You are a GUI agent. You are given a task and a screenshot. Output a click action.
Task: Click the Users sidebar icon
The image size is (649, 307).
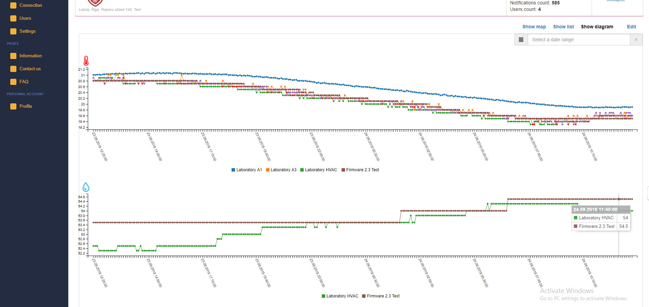pos(13,18)
